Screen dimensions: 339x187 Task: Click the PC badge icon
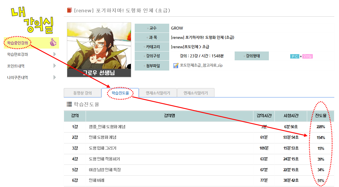(x=295, y=56)
